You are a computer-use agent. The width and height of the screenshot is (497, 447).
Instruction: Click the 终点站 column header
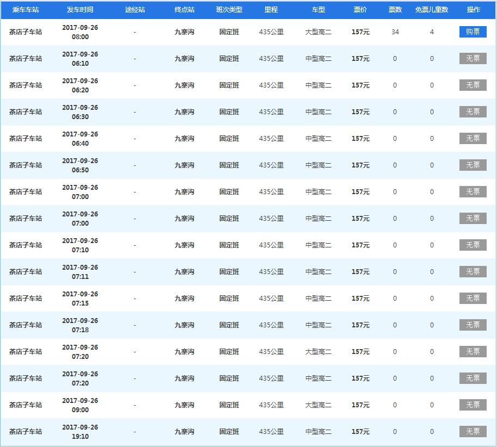tap(184, 10)
